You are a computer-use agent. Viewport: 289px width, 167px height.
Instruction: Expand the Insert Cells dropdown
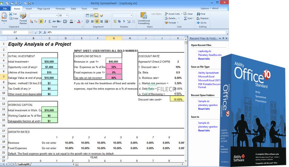point(181,14)
